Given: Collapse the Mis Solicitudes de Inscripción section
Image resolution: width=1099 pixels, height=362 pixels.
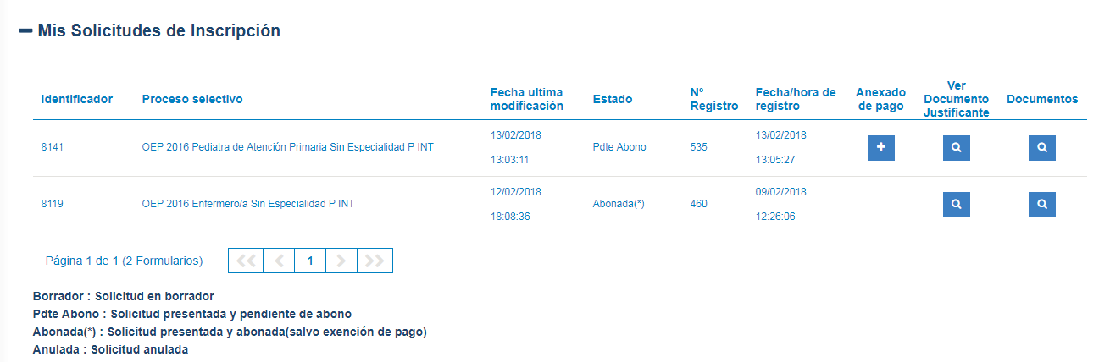Looking at the screenshot, I should point(25,30).
